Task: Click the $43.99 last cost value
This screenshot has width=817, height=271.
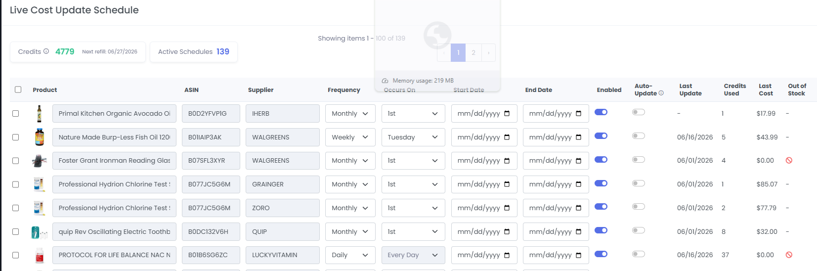Action: pos(767,137)
